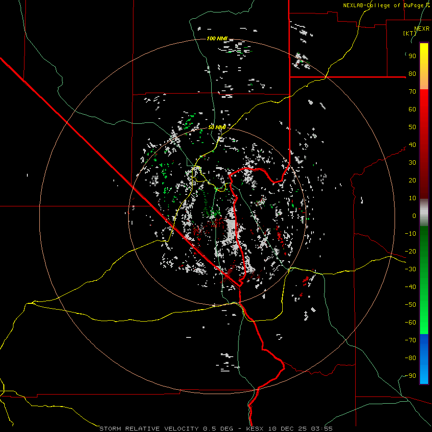The width and height of the screenshot is (432, 432).
Task: Select the -10 scale label
Action: 410,234
